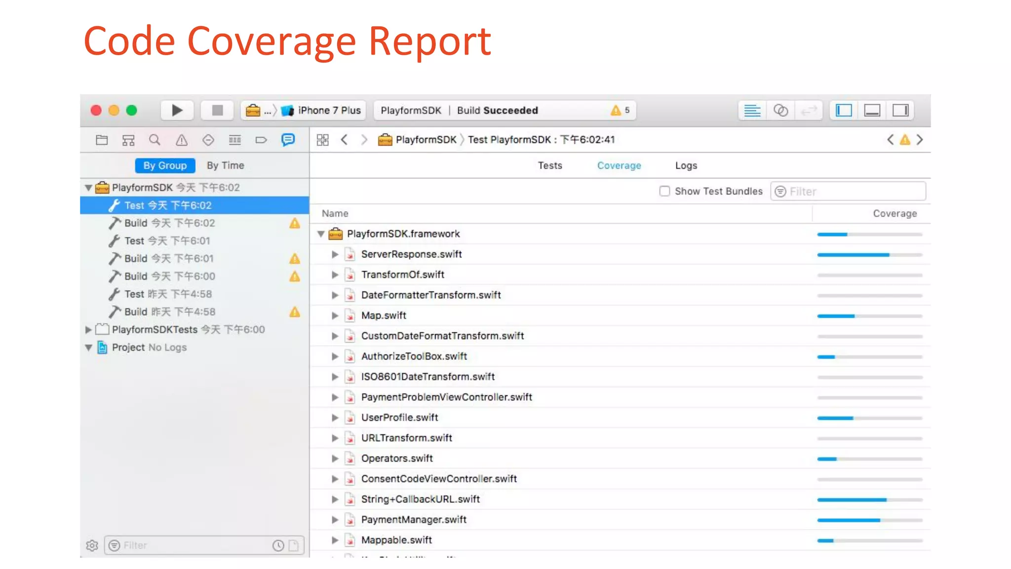Enable Show Test Bundles checkbox
The width and height of the screenshot is (1011, 569).
[x=664, y=191]
